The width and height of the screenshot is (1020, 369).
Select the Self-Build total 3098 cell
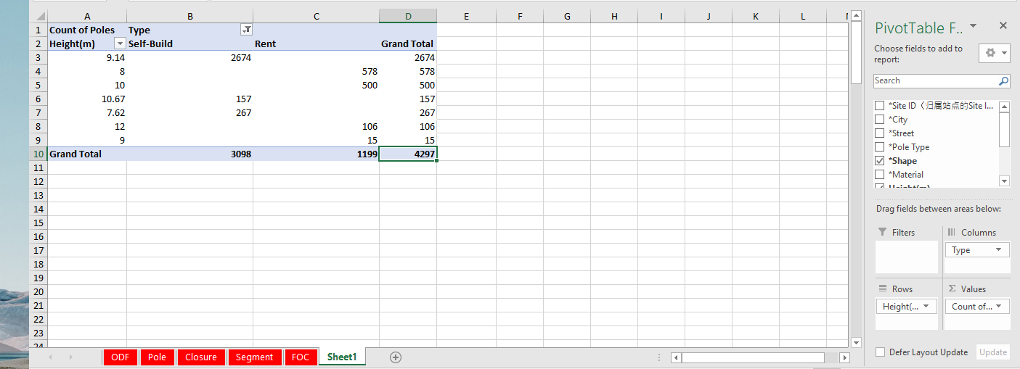tap(189, 154)
